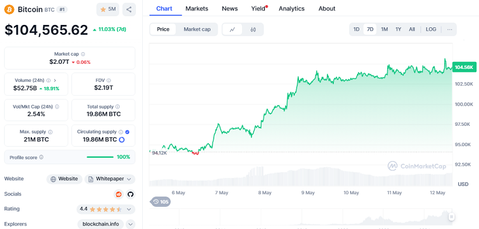Screen dimensions: 479x229
Task: Select the Price chart toggle
Action: tap(163, 29)
